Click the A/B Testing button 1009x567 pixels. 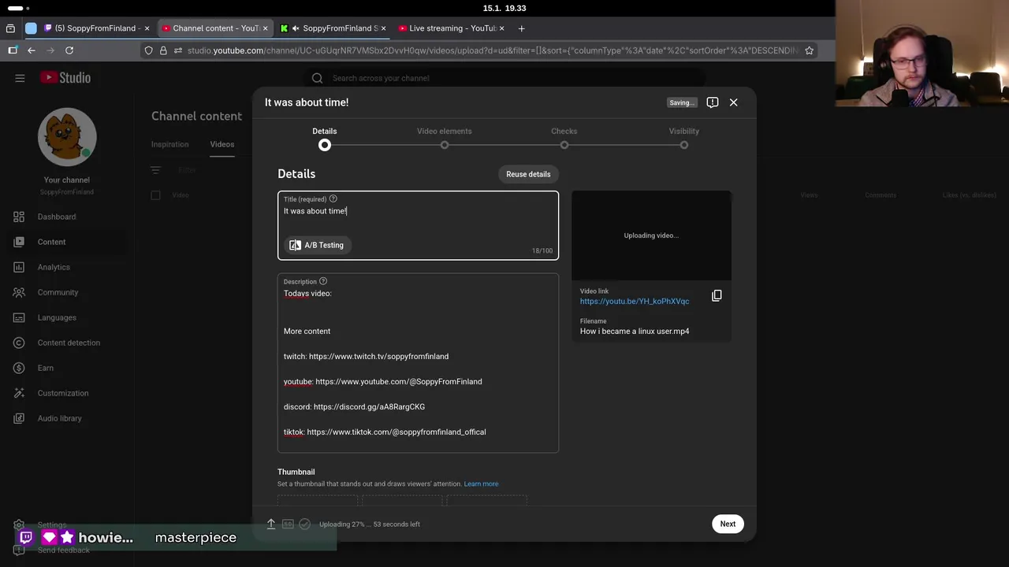pyautogui.click(x=317, y=245)
